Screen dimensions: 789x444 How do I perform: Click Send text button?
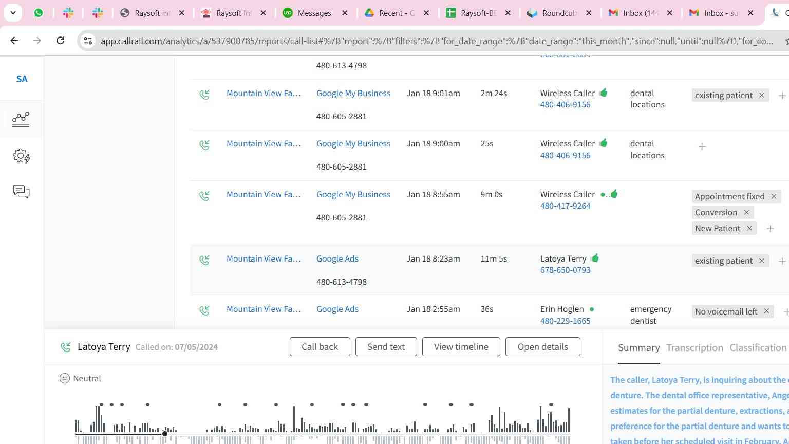coord(386,347)
